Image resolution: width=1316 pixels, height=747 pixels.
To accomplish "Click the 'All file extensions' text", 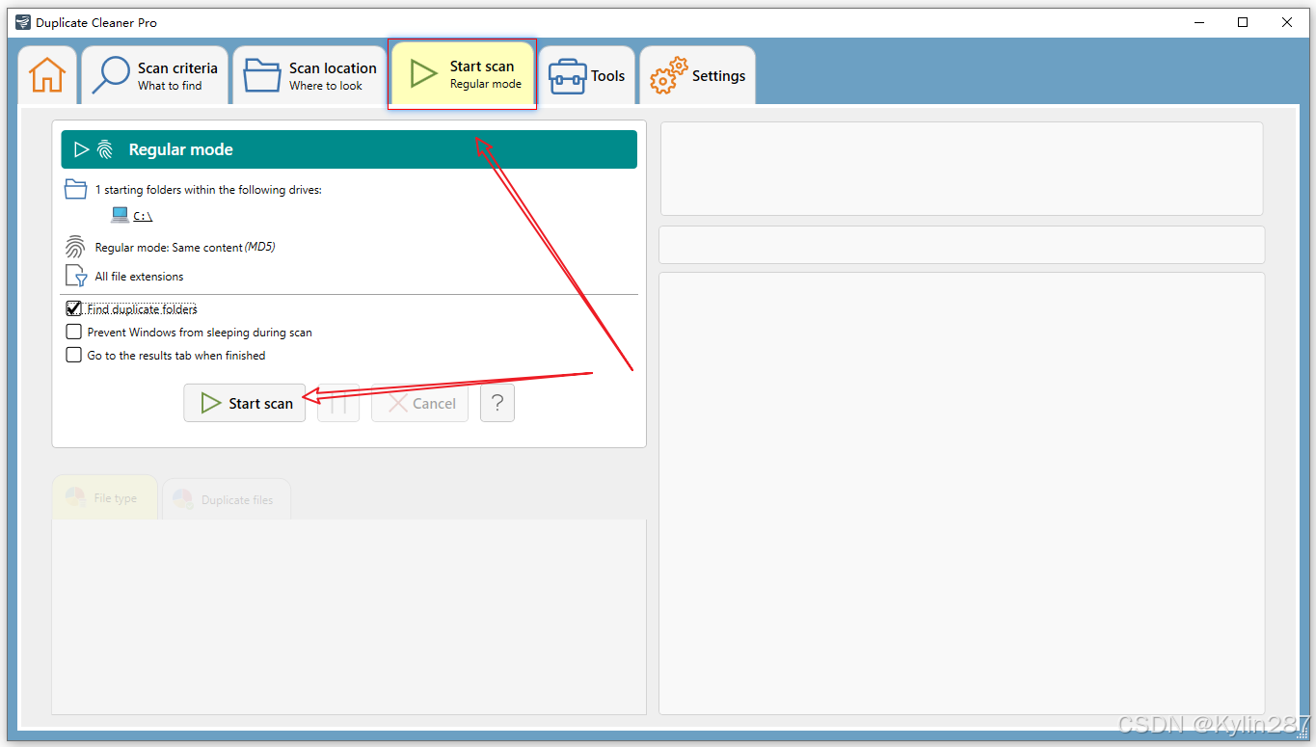I will (x=139, y=277).
